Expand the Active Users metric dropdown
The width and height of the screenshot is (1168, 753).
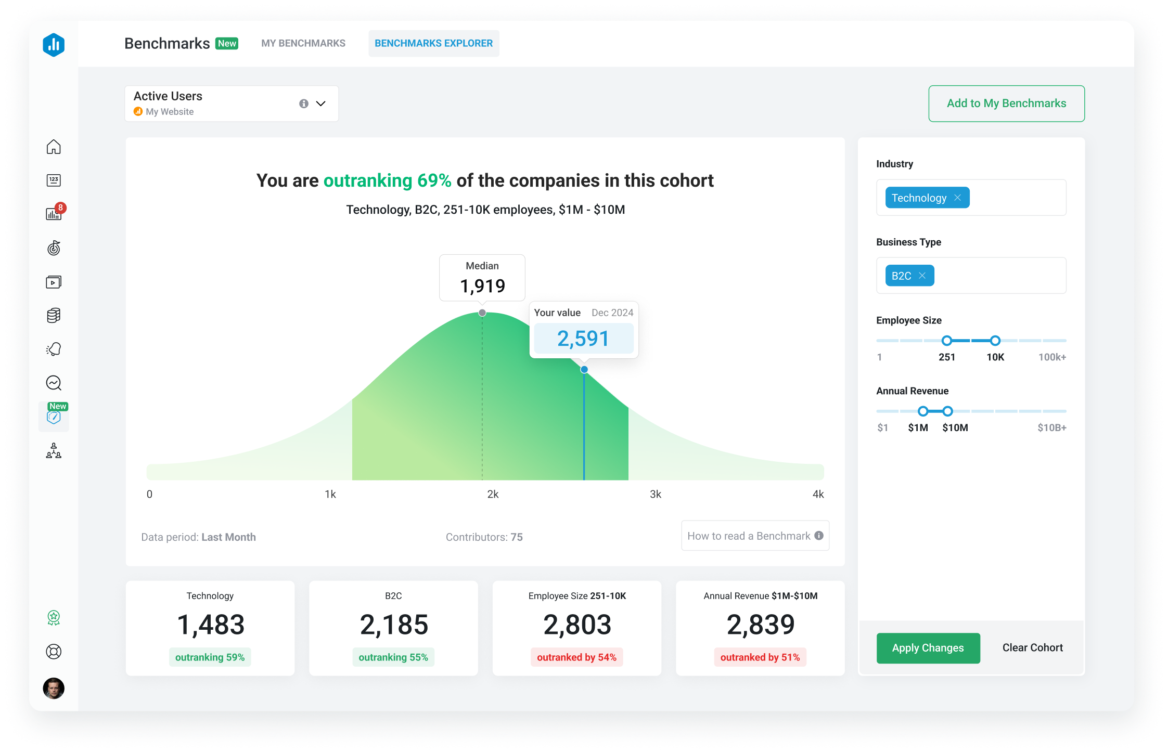321,103
